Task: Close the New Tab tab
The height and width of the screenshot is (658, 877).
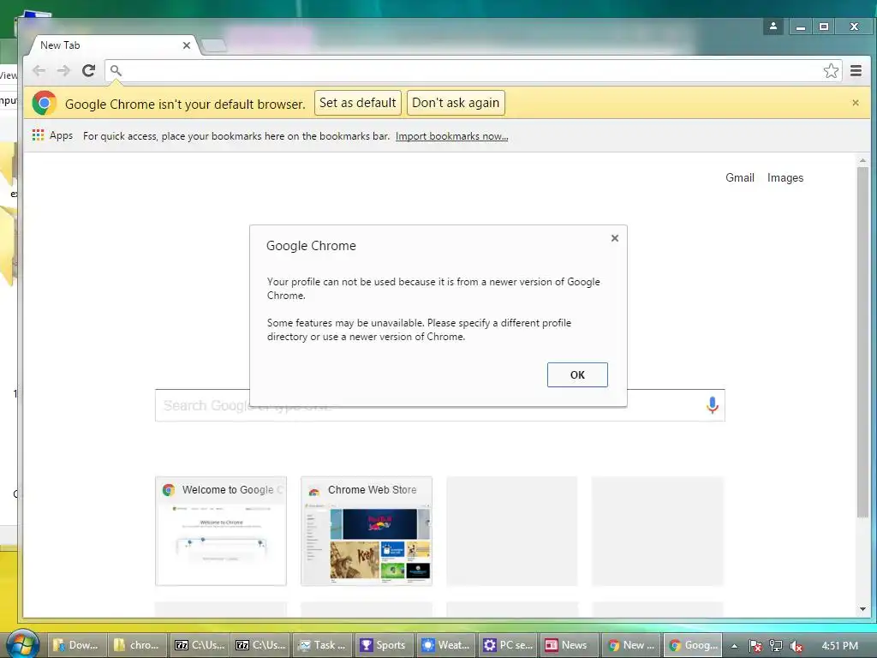Action: pyautogui.click(x=186, y=45)
